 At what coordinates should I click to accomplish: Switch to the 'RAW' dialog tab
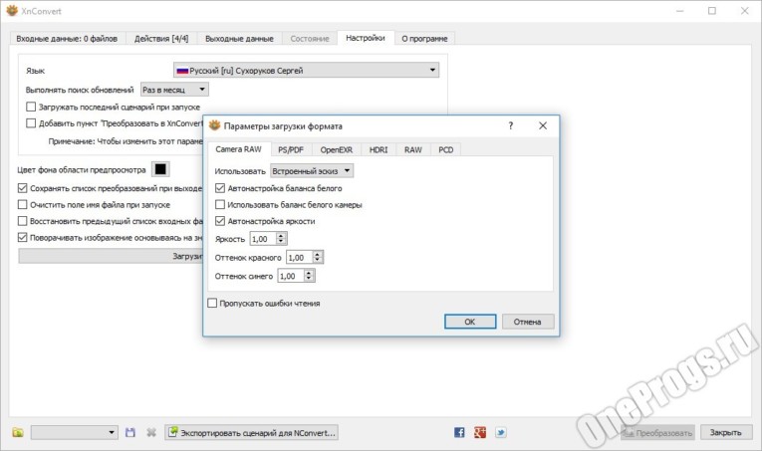point(413,150)
